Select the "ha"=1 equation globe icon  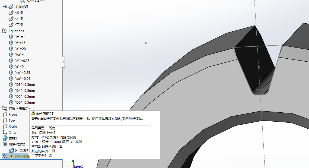coord(11,55)
